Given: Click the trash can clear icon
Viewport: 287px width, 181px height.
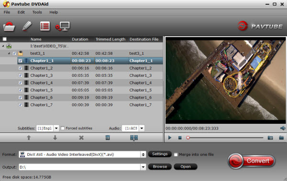Looking at the screenshot, I should 108,138.
